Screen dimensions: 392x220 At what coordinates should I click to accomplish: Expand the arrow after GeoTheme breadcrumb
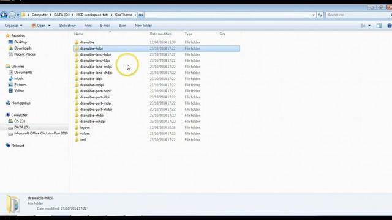click(x=135, y=15)
